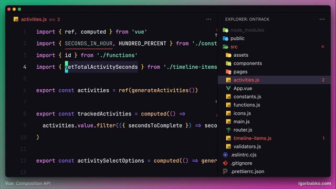Image resolution: width=336 pixels, height=189 pixels.
Task: Click activitySelectOptions on line 12
Action: click(111, 161)
